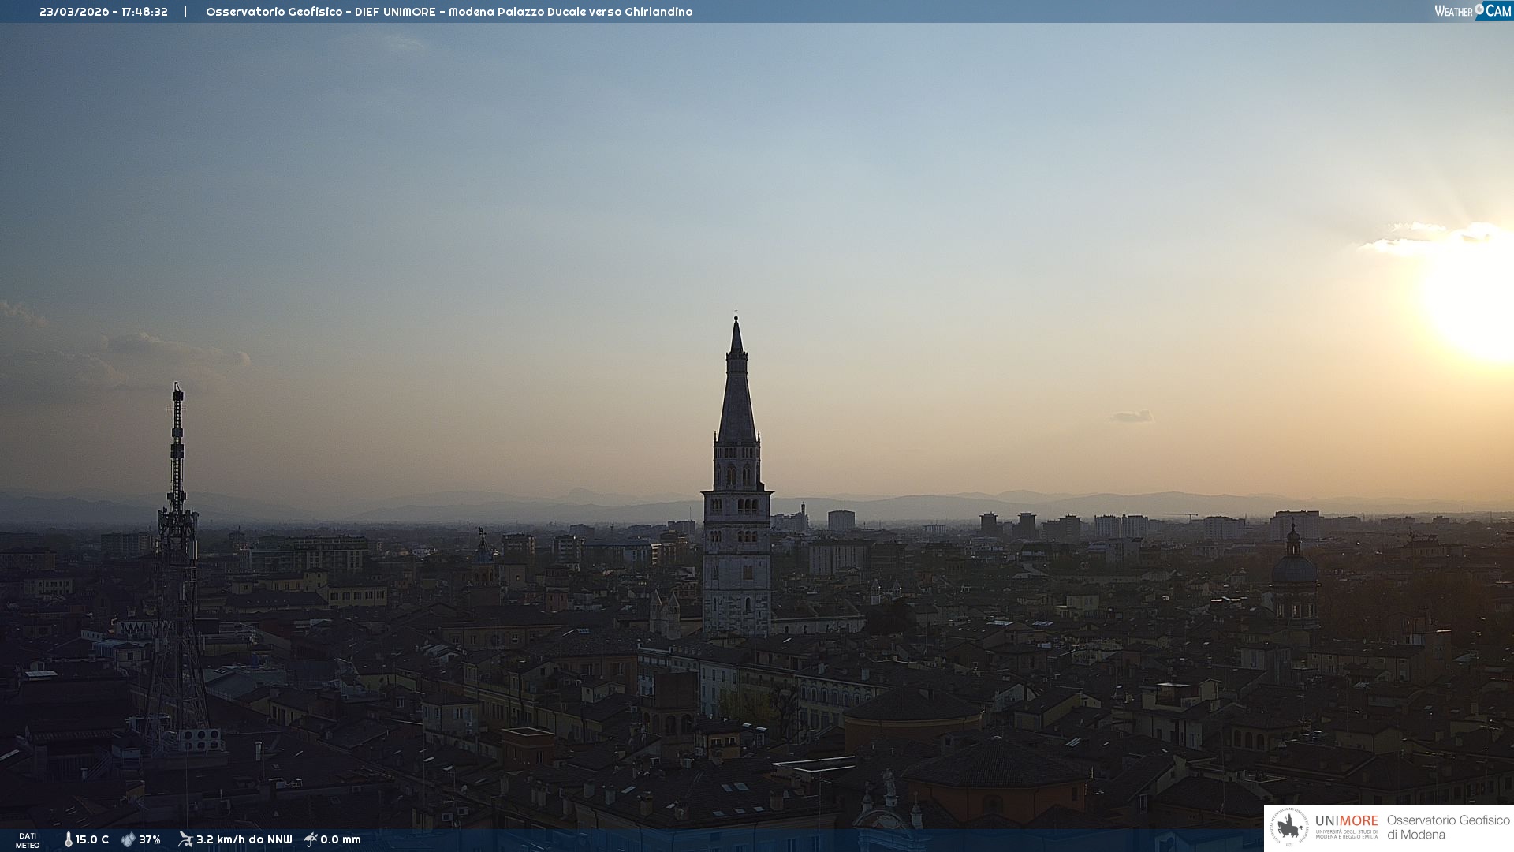Click Osservatorio Geofisico di Modena text
The image size is (1514, 852).
[1448, 828]
